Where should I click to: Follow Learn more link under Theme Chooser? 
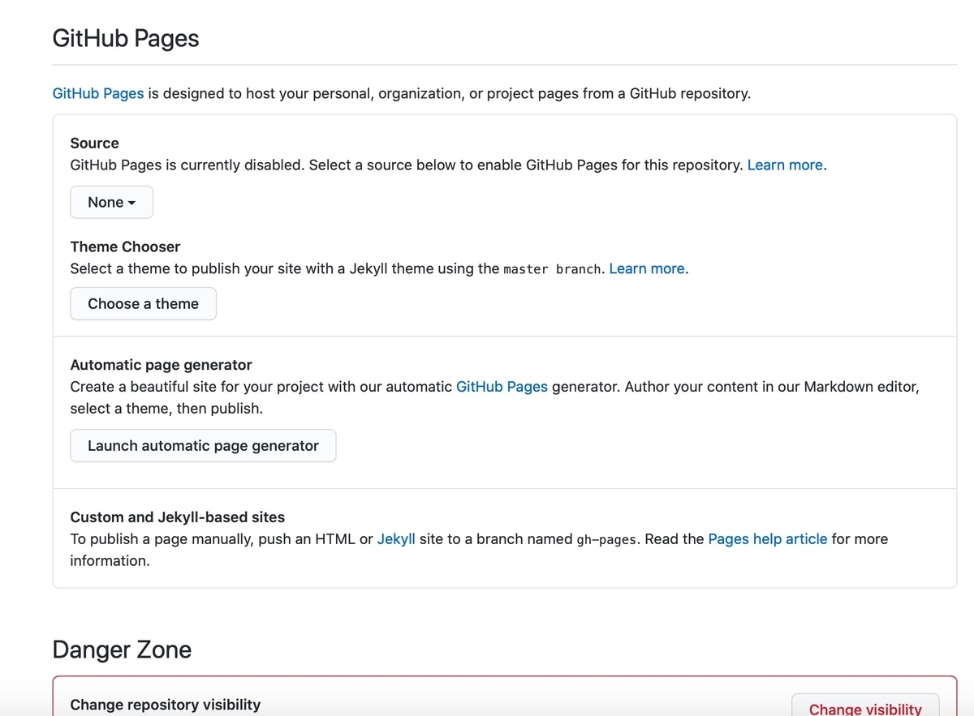(x=647, y=268)
